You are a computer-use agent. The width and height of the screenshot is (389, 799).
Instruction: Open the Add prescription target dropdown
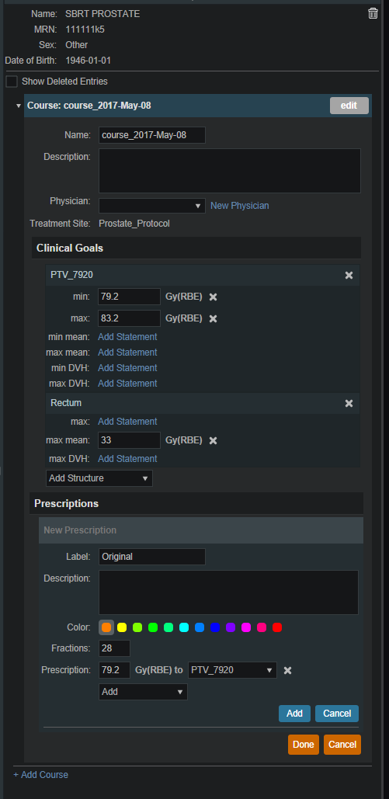[144, 692]
